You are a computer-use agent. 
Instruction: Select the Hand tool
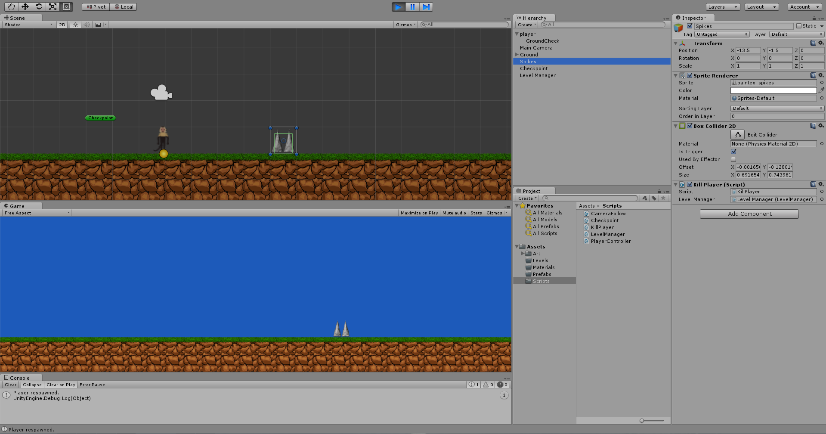tap(11, 7)
